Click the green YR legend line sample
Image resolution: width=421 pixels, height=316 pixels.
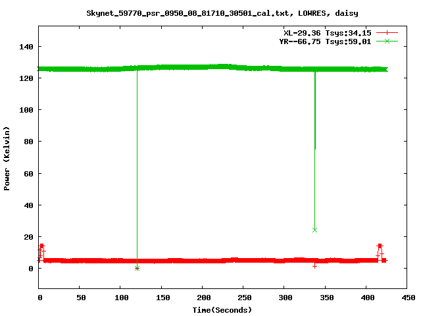(387, 41)
